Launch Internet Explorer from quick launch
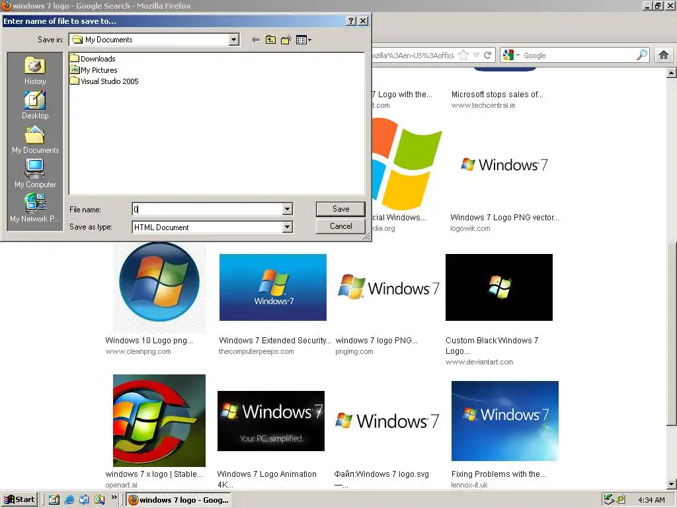The width and height of the screenshot is (677, 508). 69,499
